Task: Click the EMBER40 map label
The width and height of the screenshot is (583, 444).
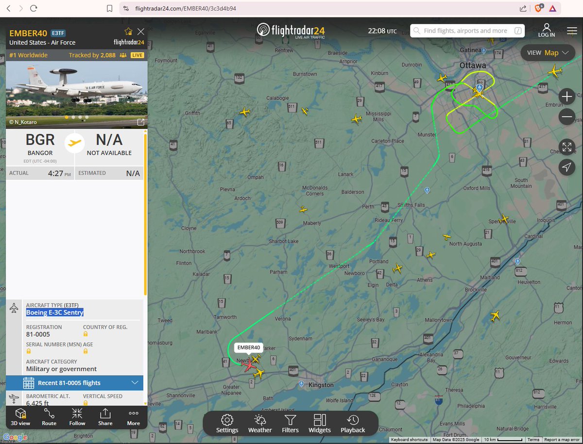Action: pyautogui.click(x=249, y=347)
